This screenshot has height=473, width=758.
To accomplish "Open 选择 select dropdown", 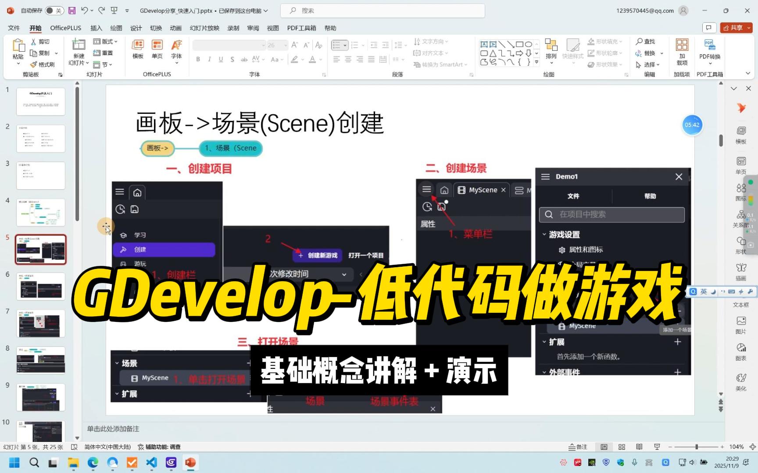I will tap(647, 64).
